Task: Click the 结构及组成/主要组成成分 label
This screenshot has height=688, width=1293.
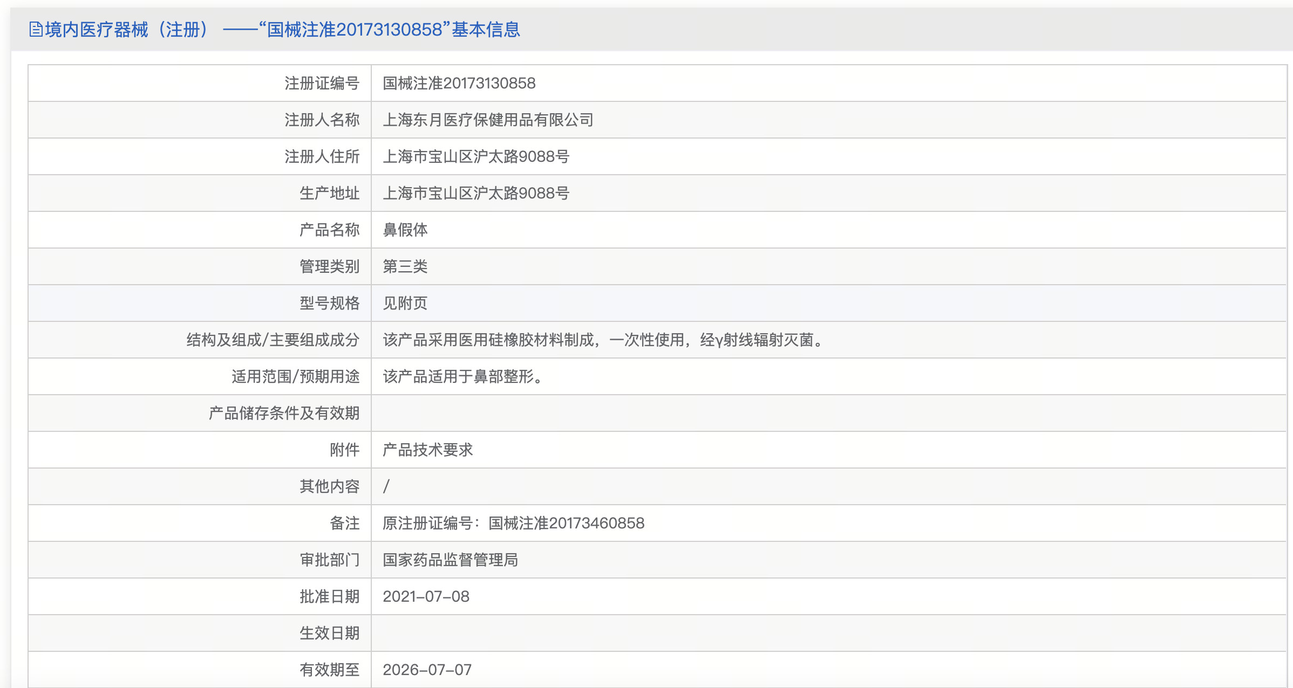Action: click(x=273, y=340)
